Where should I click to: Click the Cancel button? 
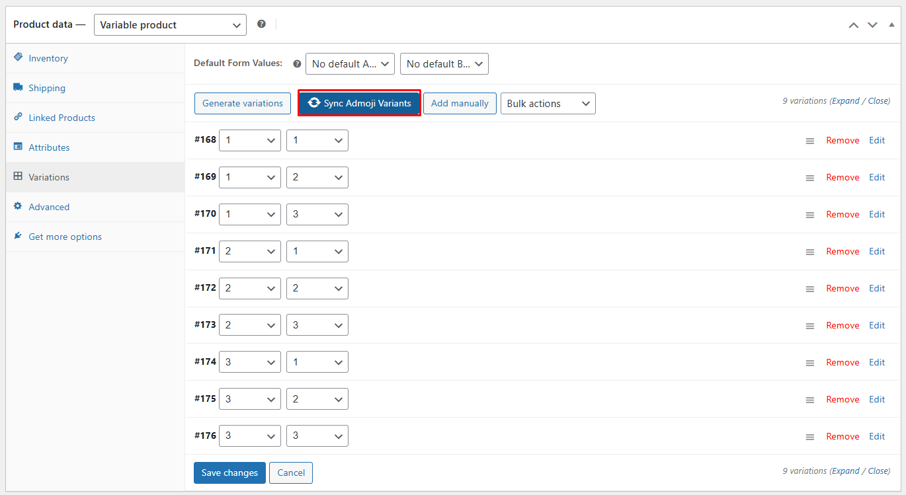click(x=291, y=473)
